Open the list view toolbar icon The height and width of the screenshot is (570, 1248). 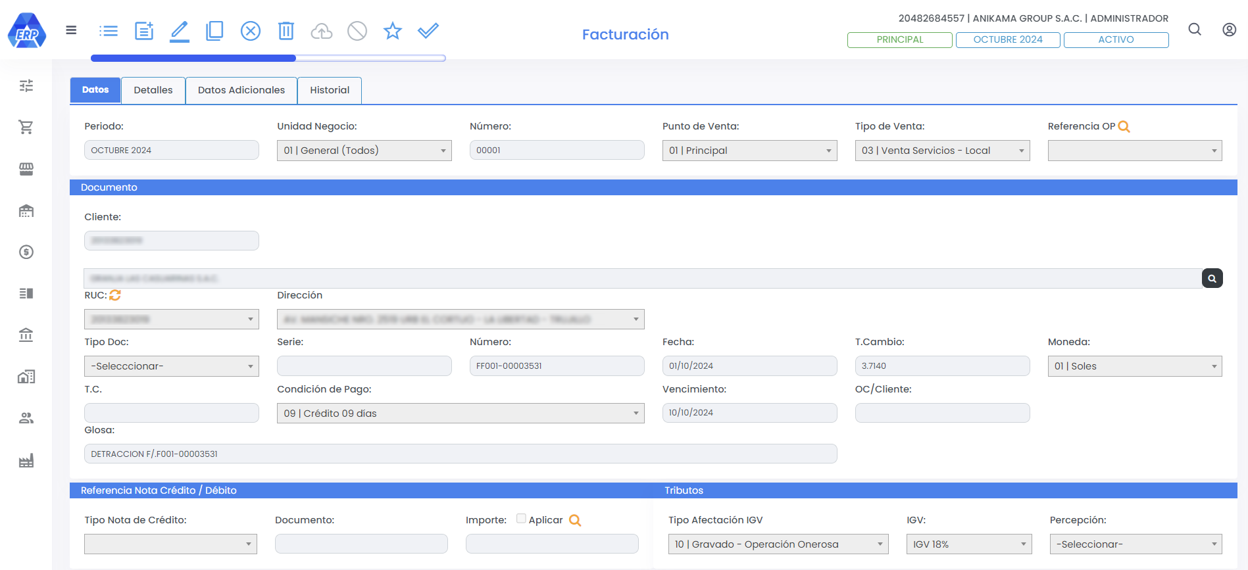point(109,31)
